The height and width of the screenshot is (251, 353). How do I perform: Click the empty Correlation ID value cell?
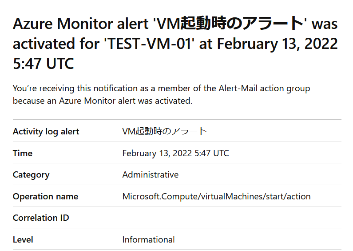(x=232, y=218)
